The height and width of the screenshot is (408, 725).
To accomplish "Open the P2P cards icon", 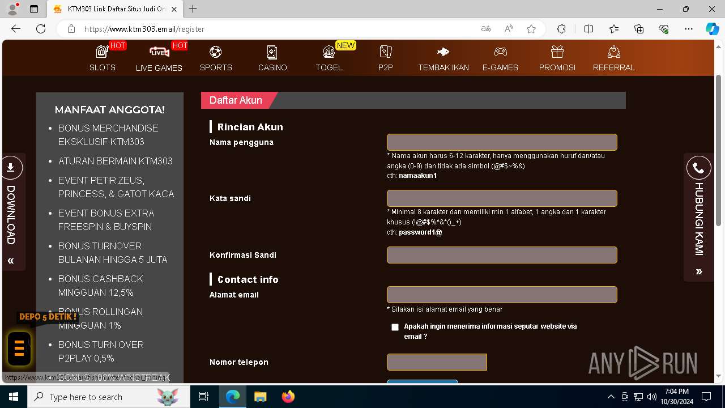I will (386, 52).
